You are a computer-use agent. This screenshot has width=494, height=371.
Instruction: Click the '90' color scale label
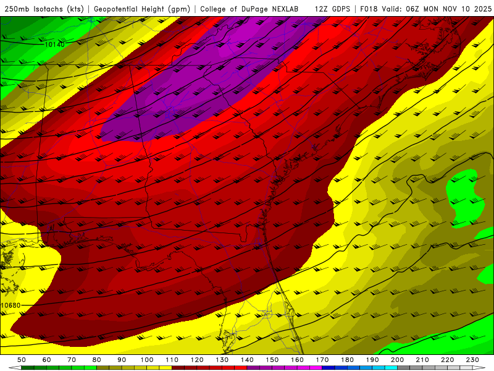tap(122, 360)
